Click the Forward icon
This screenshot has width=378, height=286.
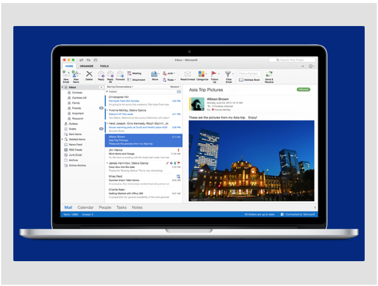click(x=120, y=74)
